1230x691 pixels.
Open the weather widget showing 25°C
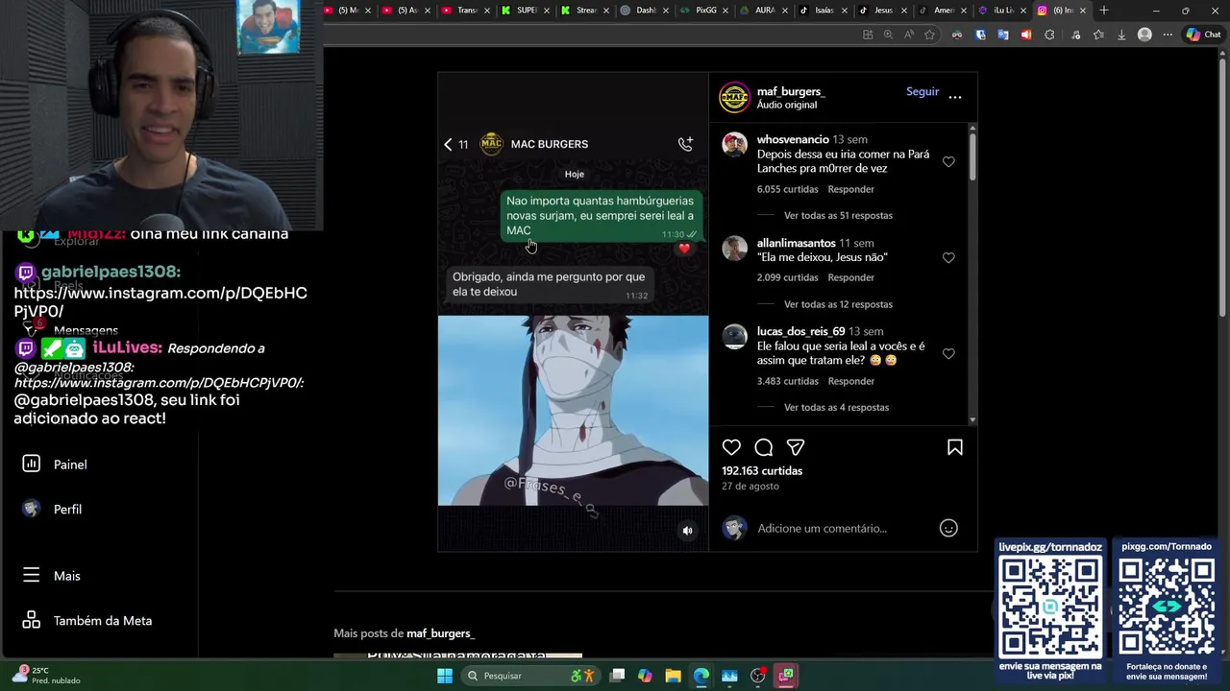pyautogui.click(x=46, y=676)
